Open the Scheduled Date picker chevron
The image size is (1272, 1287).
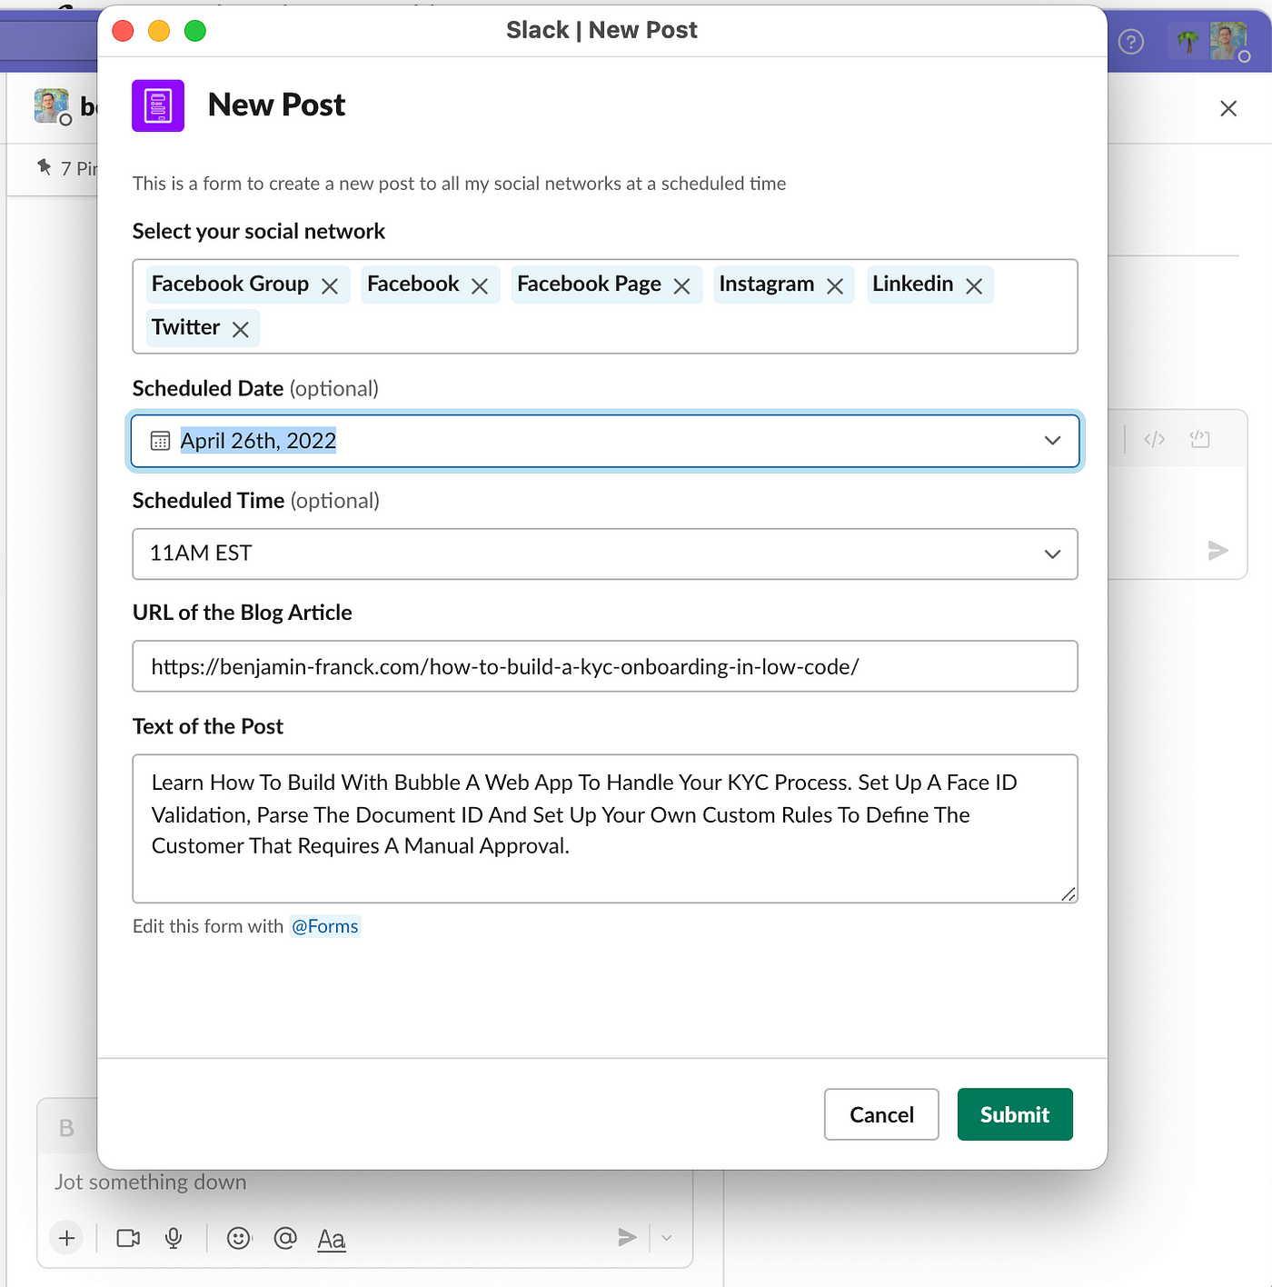coord(1052,441)
